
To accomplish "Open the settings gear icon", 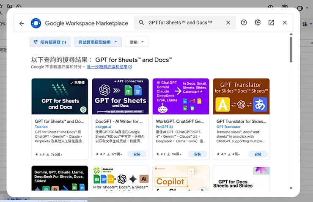I will tap(258, 22).
